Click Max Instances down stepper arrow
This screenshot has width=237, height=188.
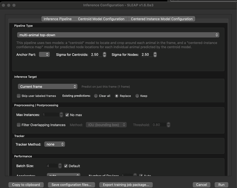click(x=61, y=116)
